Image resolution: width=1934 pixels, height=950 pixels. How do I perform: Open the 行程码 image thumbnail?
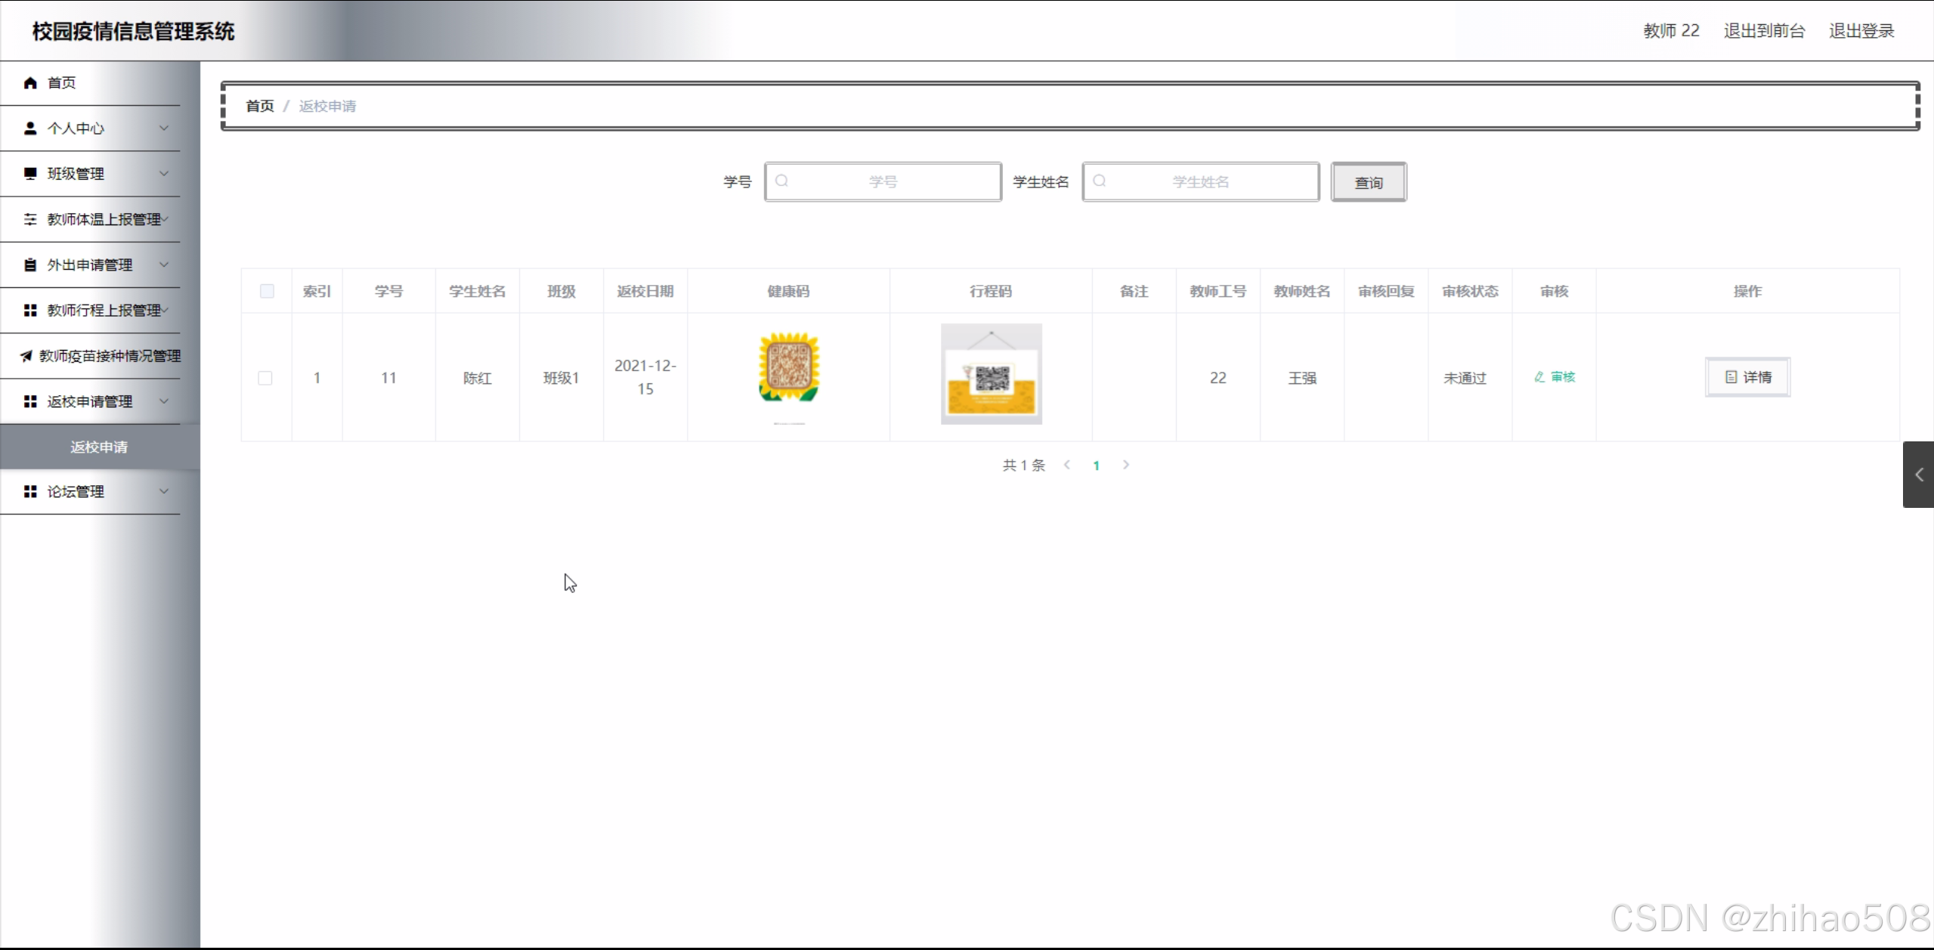tap(991, 374)
